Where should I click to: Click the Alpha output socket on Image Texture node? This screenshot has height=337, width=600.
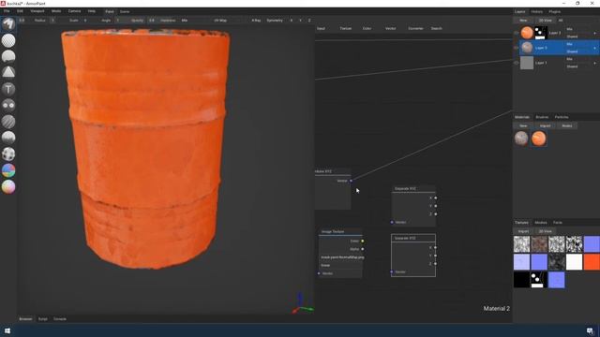pos(363,249)
